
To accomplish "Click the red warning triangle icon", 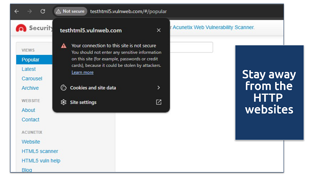I will pyautogui.click(x=64, y=46).
